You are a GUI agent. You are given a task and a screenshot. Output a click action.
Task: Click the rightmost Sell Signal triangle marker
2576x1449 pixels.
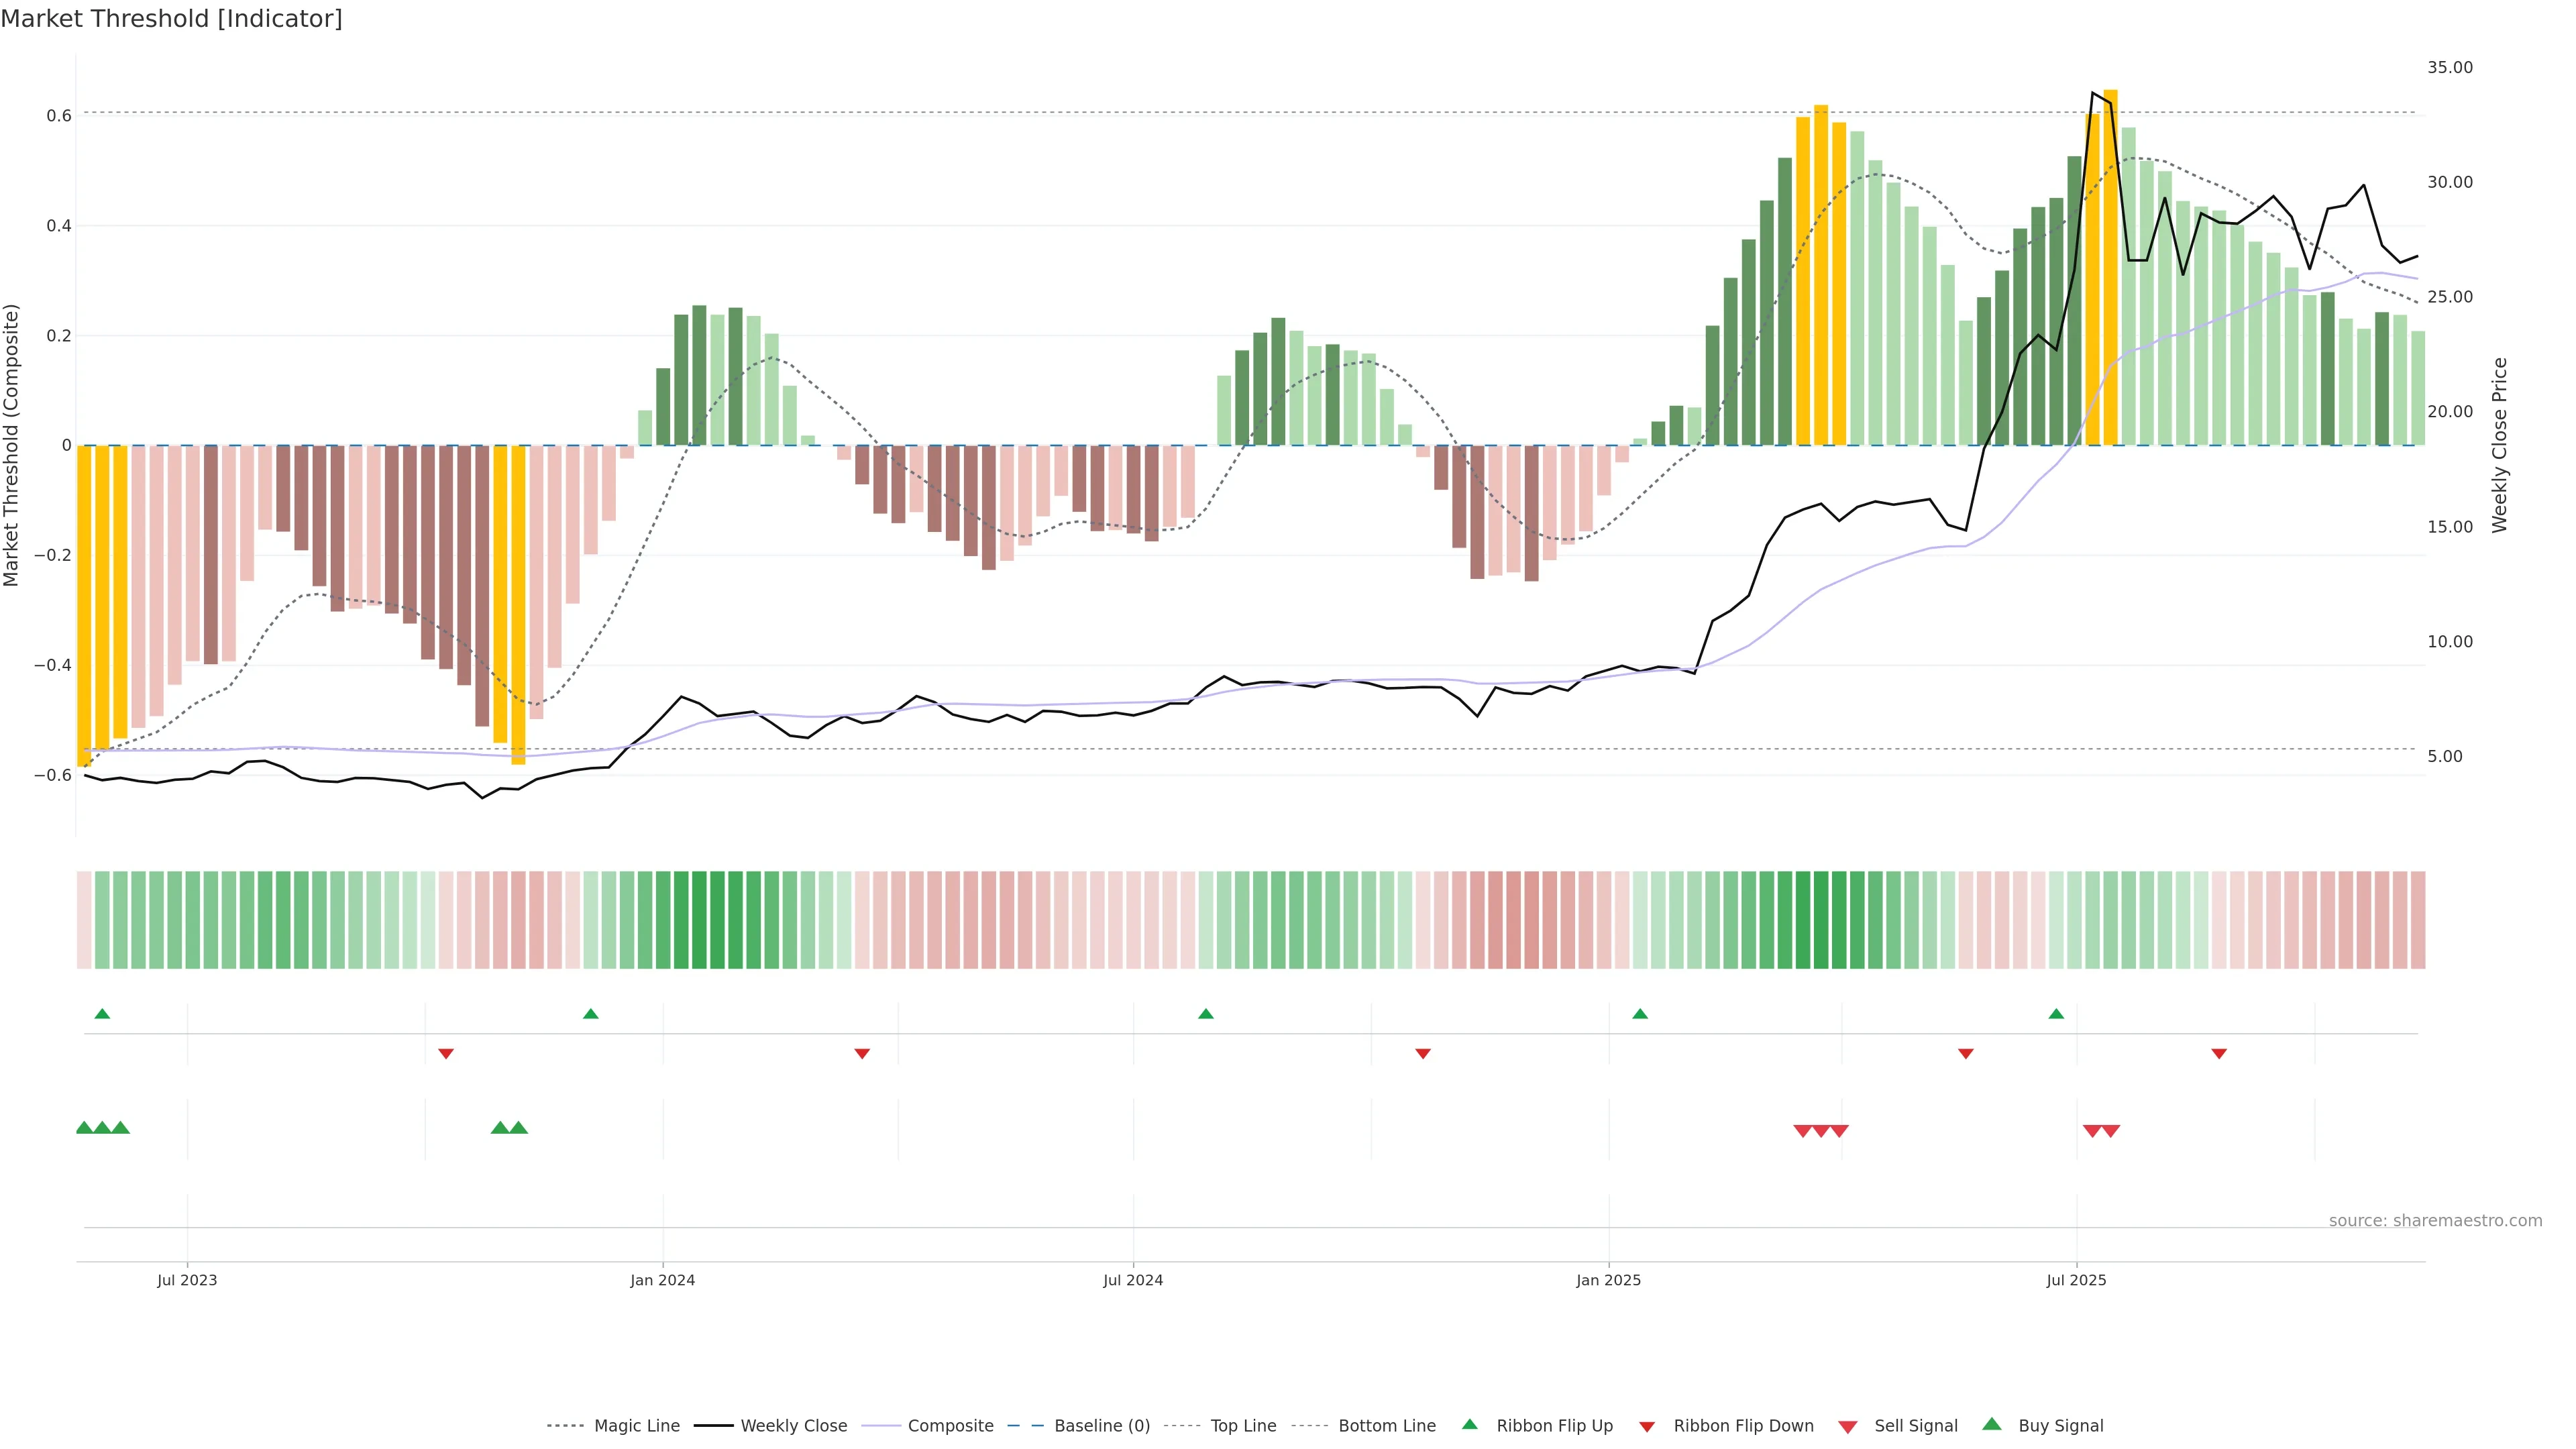[2111, 1131]
